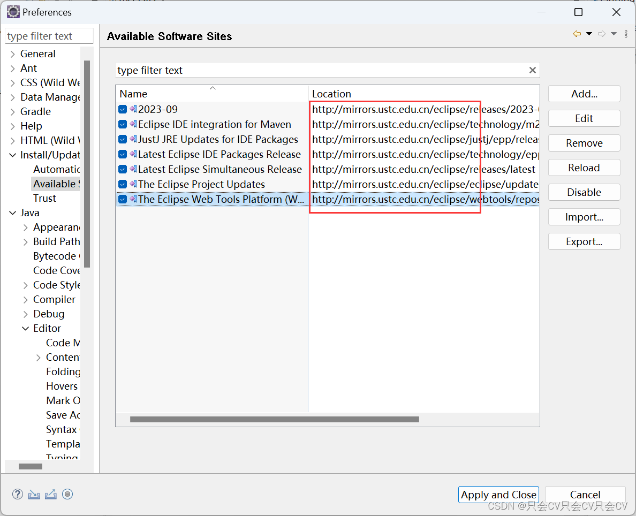The width and height of the screenshot is (636, 516).
Task: Click the Apply and Close button
Action: pos(498,495)
